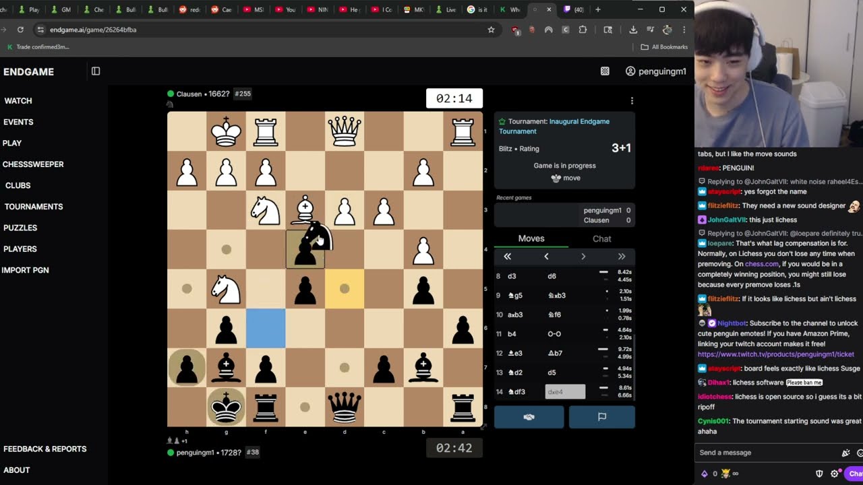The height and width of the screenshot is (485, 863).
Task: Switch to the Chat tab
Action: click(602, 238)
